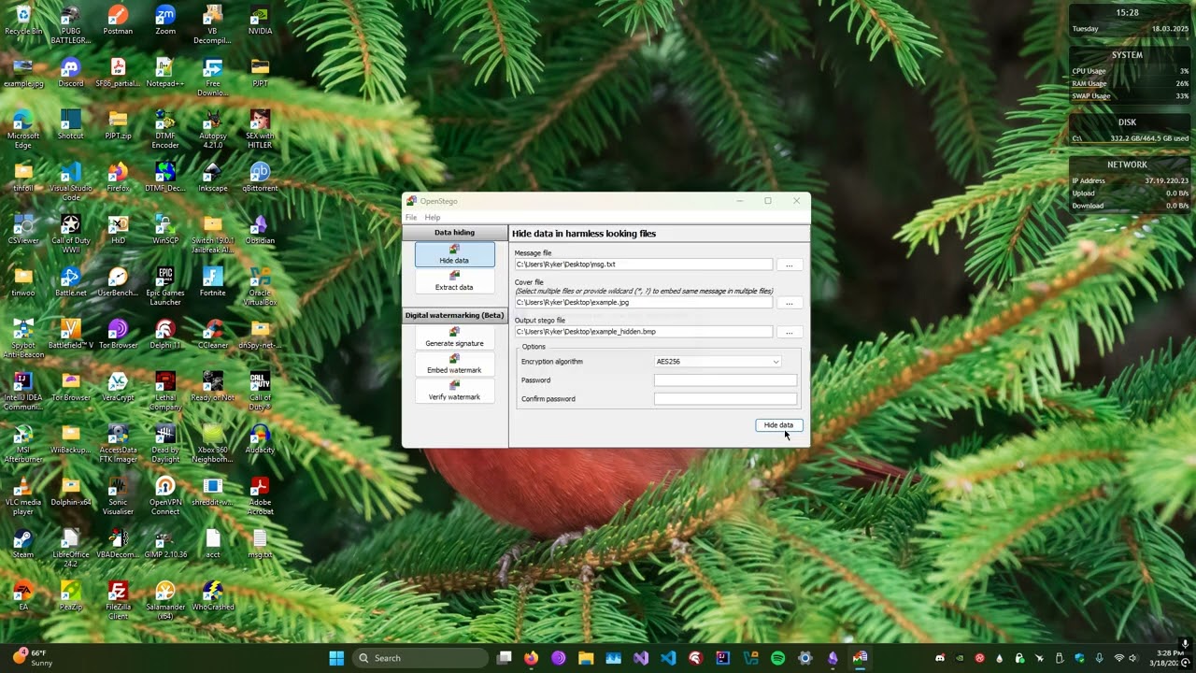Focus the Cover file path field
This screenshot has height=673, width=1196.
point(644,303)
